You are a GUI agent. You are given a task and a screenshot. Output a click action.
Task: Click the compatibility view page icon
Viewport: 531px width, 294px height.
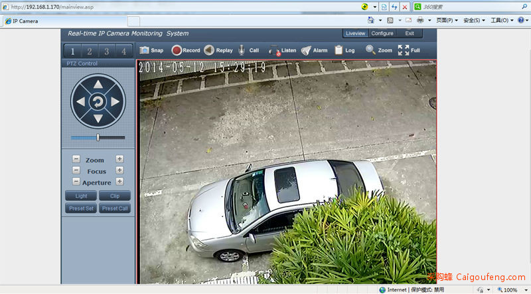tap(384, 7)
